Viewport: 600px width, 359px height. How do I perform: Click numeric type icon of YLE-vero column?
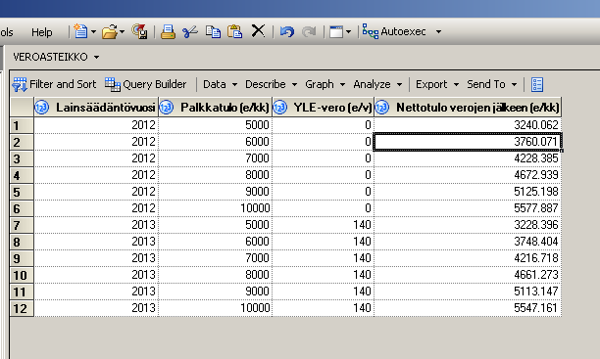pyautogui.click(x=279, y=108)
